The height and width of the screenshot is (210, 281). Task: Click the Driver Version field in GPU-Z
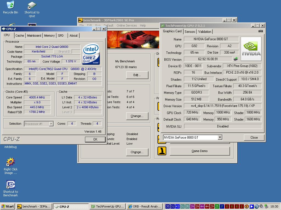pos(223,106)
